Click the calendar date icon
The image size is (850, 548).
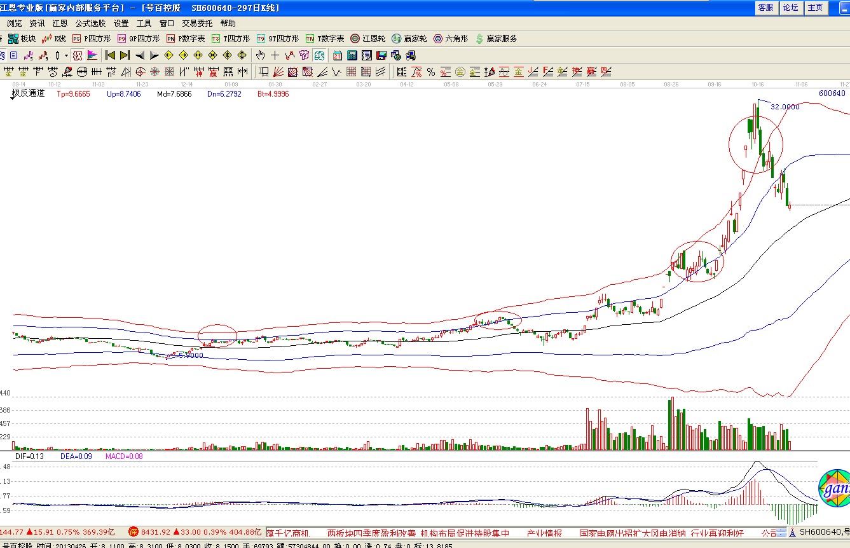click(337, 55)
